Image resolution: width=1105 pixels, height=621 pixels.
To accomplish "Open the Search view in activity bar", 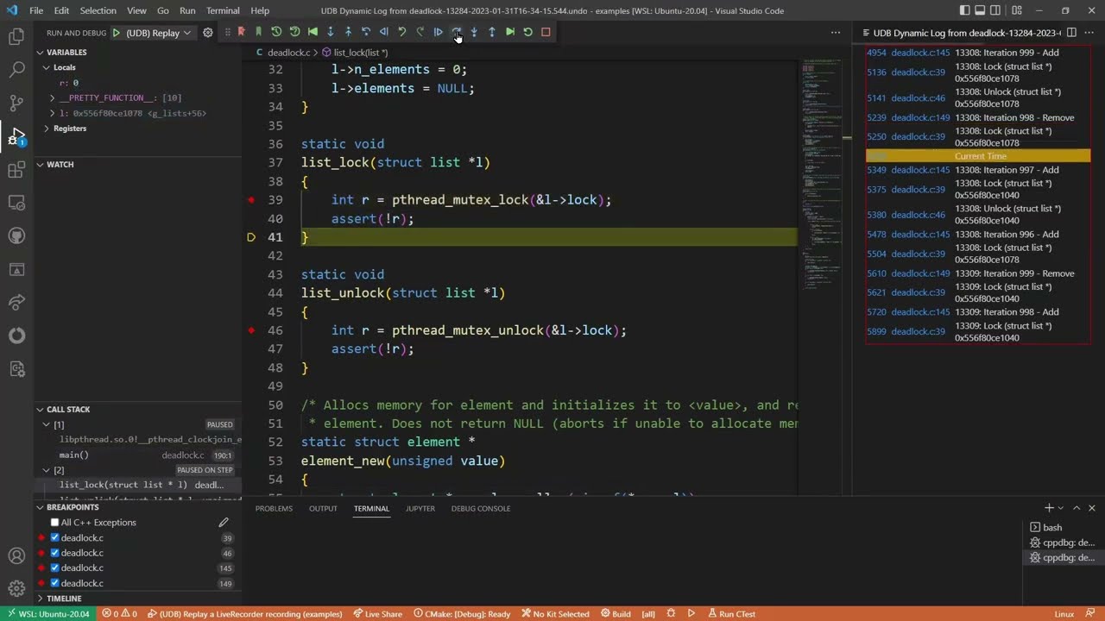I will pyautogui.click(x=16, y=70).
